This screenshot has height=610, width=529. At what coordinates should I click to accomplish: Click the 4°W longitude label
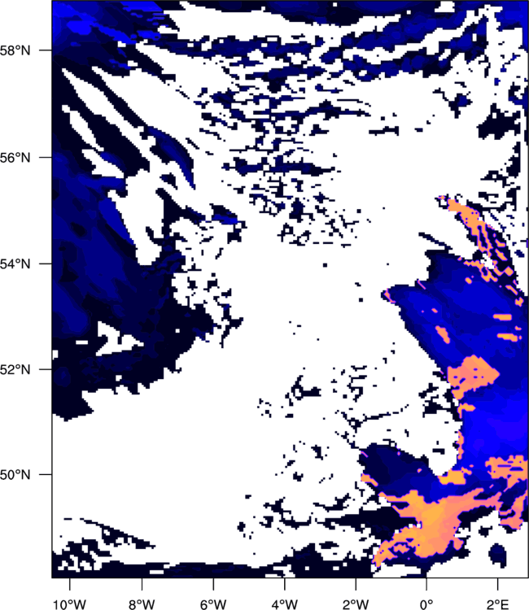click(x=285, y=604)
